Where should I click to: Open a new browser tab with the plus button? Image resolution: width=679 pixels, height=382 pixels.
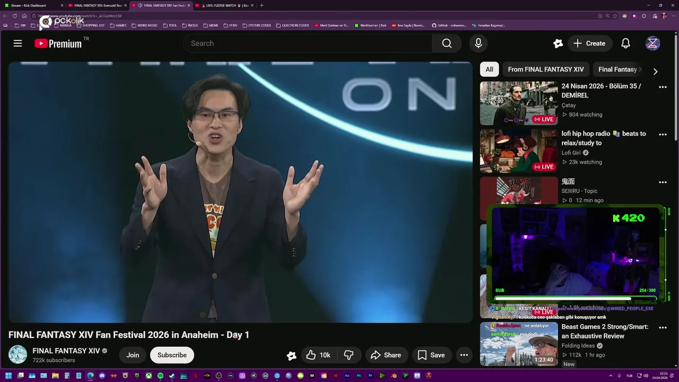(262, 5)
